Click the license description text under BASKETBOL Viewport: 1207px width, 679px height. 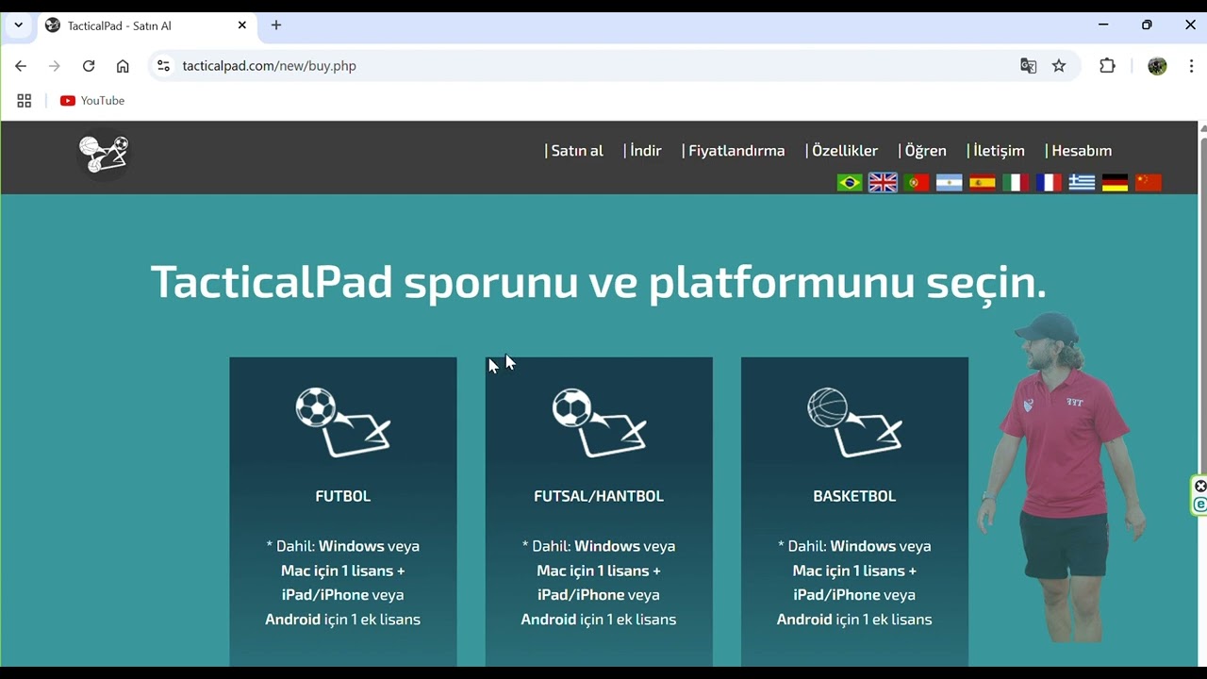click(854, 583)
